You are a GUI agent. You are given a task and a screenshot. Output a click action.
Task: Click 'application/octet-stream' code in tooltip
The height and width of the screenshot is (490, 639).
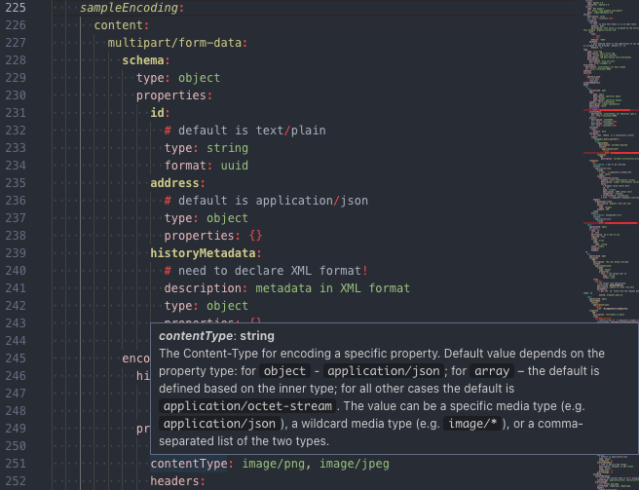pyautogui.click(x=247, y=406)
